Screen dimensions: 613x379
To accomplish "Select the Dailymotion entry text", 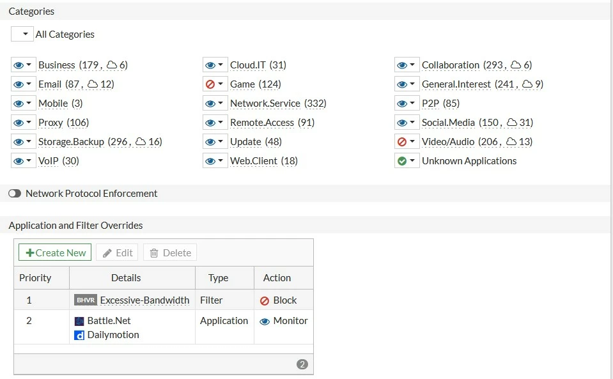I will click(x=113, y=335).
